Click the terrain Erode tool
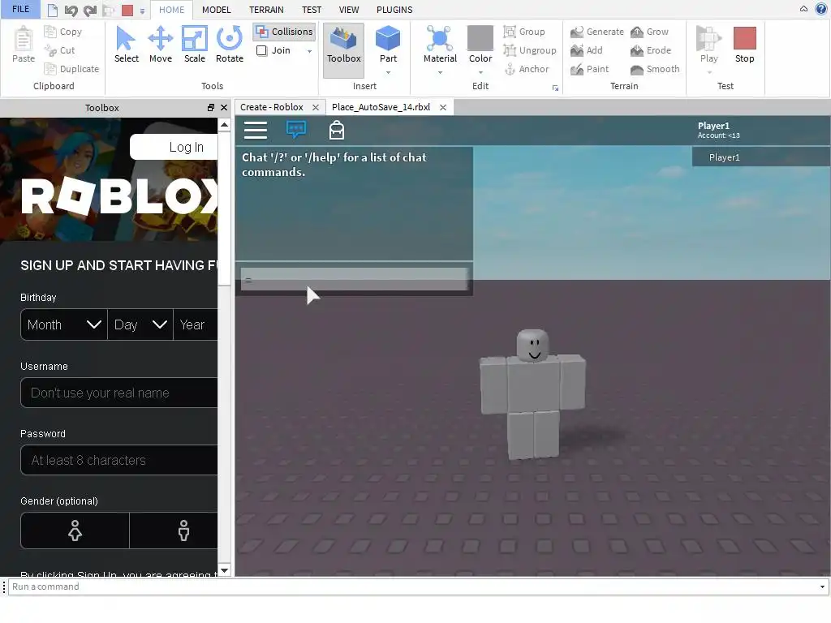This screenshot has height=623, width=831. 651,50
